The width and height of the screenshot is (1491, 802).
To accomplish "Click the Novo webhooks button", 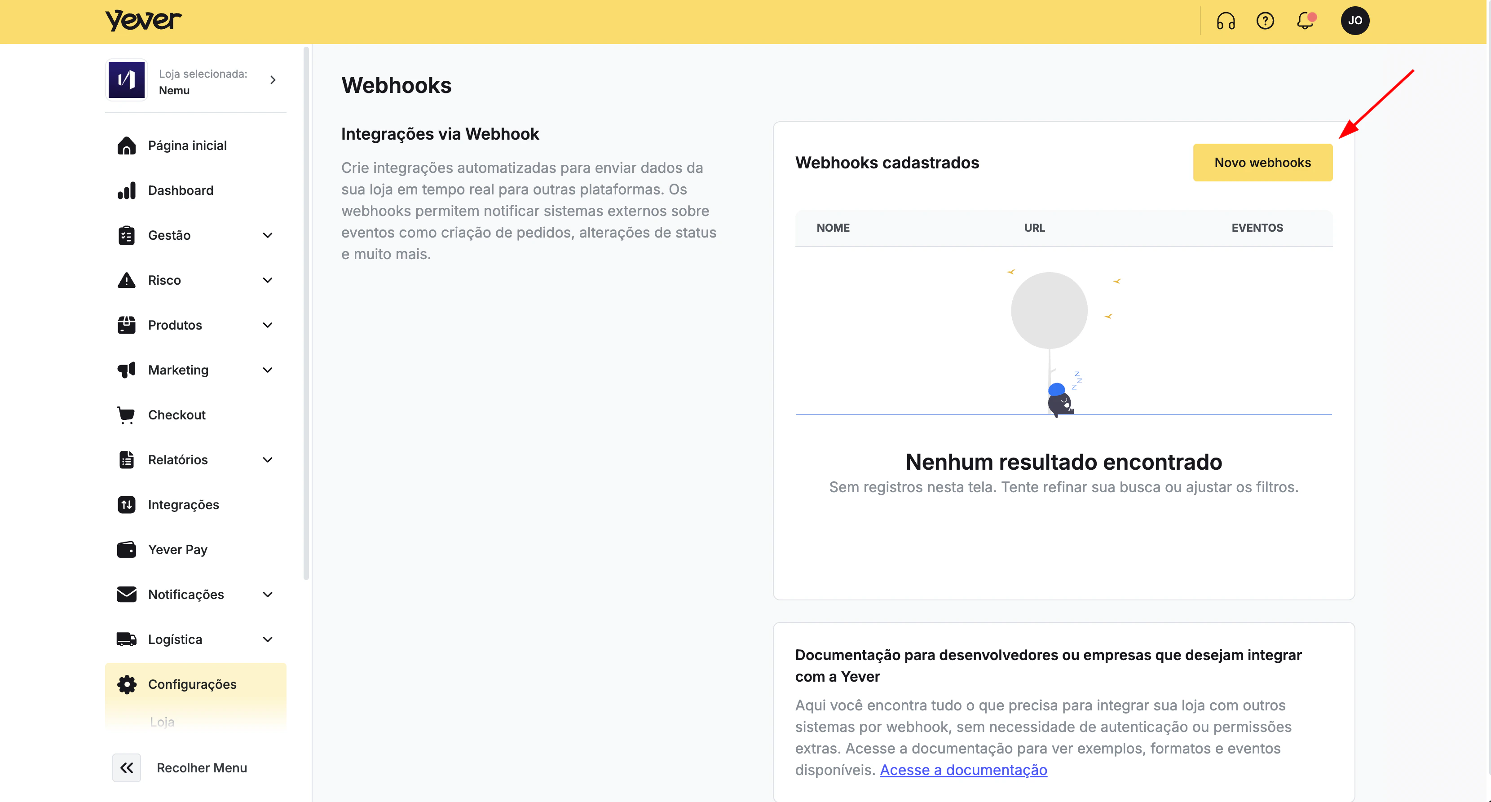I will (x=1262, y=163).
